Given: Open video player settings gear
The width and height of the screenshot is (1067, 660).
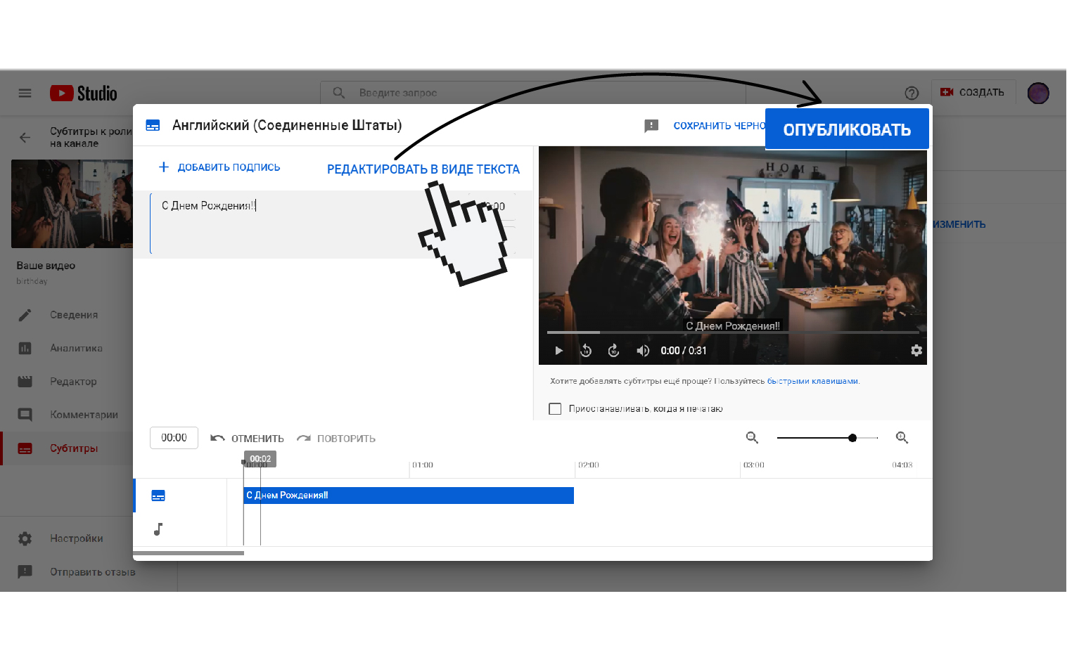Looking at the screenshot, I should [x=916, y=350].
